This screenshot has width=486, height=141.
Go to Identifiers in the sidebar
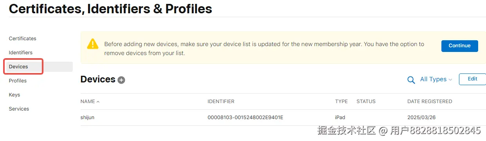click(x=21, y=53)
